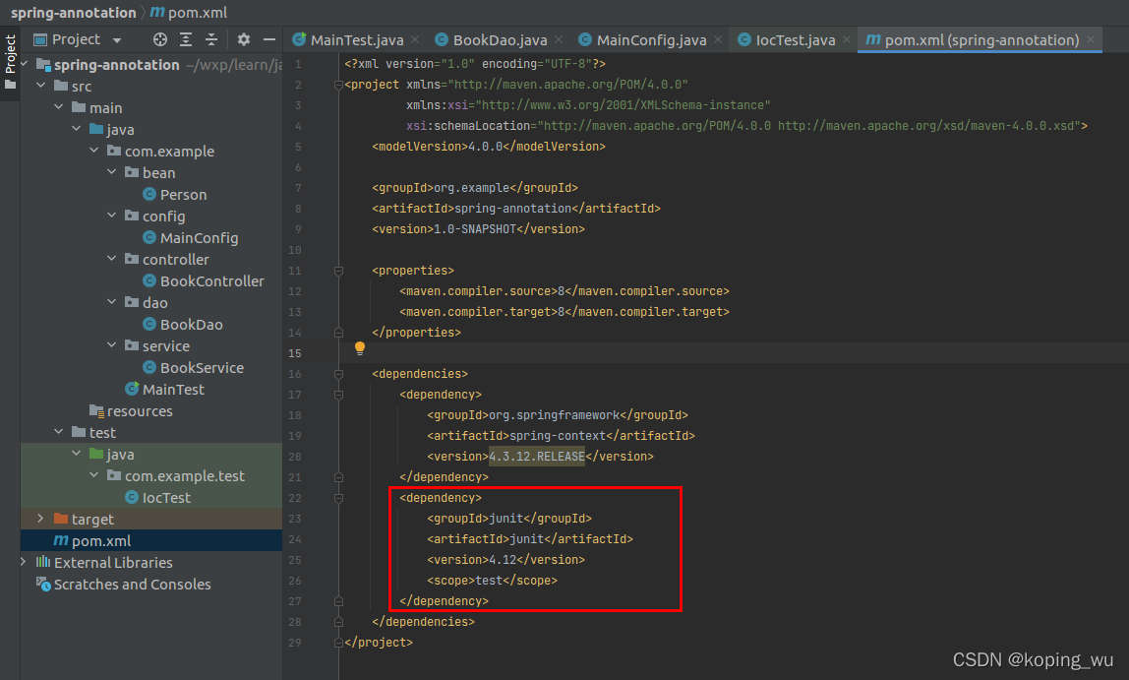The width and height of the screenshot is (1129, 680).
Task: Click the spring-context artifactId text
Action: point(558,435)
